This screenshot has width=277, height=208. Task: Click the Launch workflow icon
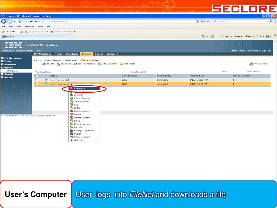tap(71, 127)
